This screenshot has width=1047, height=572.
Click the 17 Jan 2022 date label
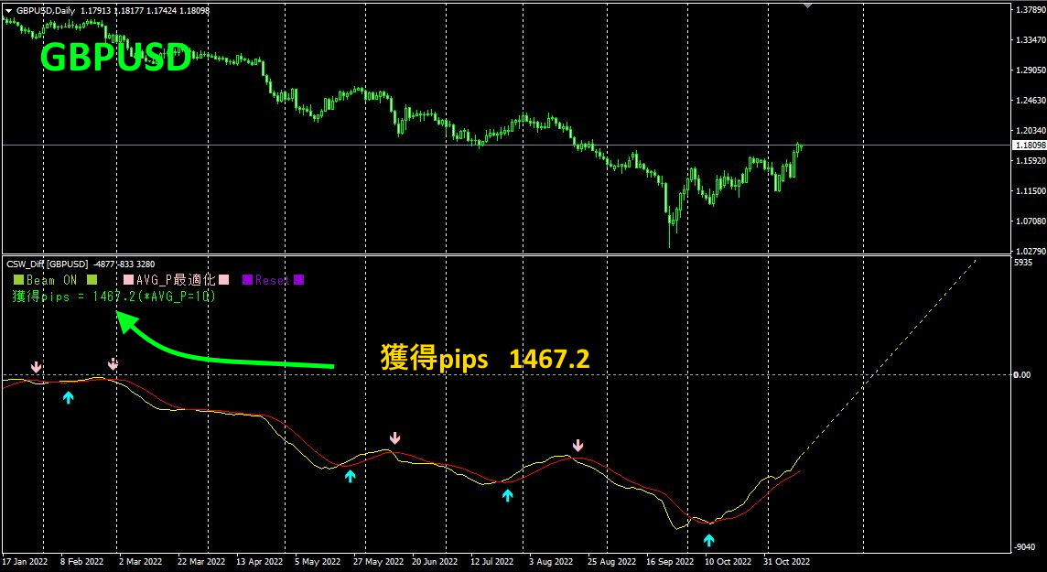click(26, 561)
